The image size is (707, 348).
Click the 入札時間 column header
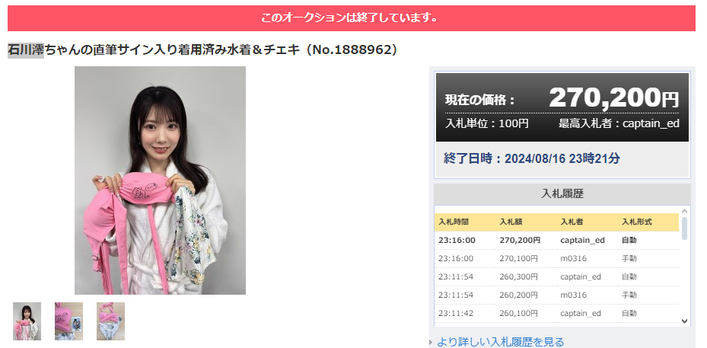[454, 222]
